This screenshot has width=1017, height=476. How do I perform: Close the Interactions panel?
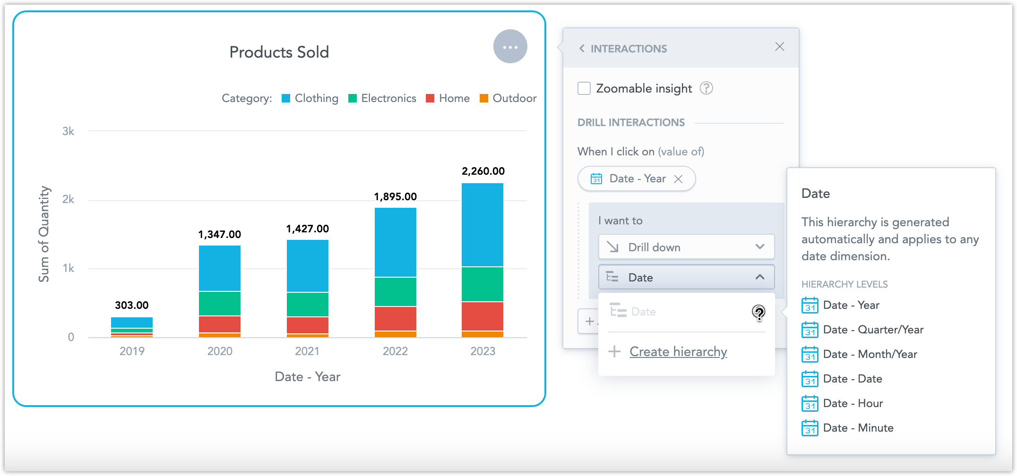click(779, 47)
